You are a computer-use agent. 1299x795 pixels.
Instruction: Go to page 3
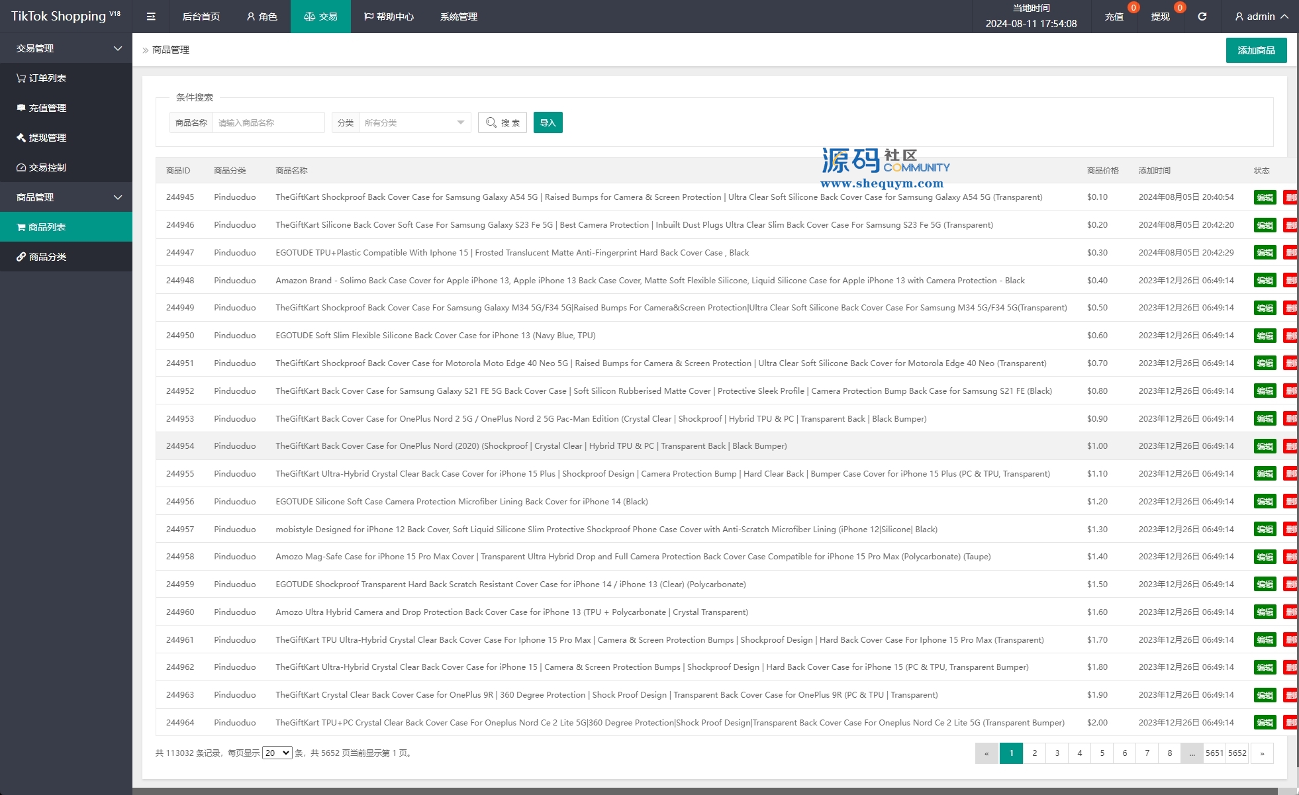tap(1057, 753)
